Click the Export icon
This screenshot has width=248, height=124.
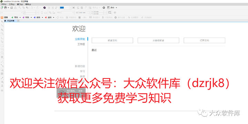(x=53, y=8)
